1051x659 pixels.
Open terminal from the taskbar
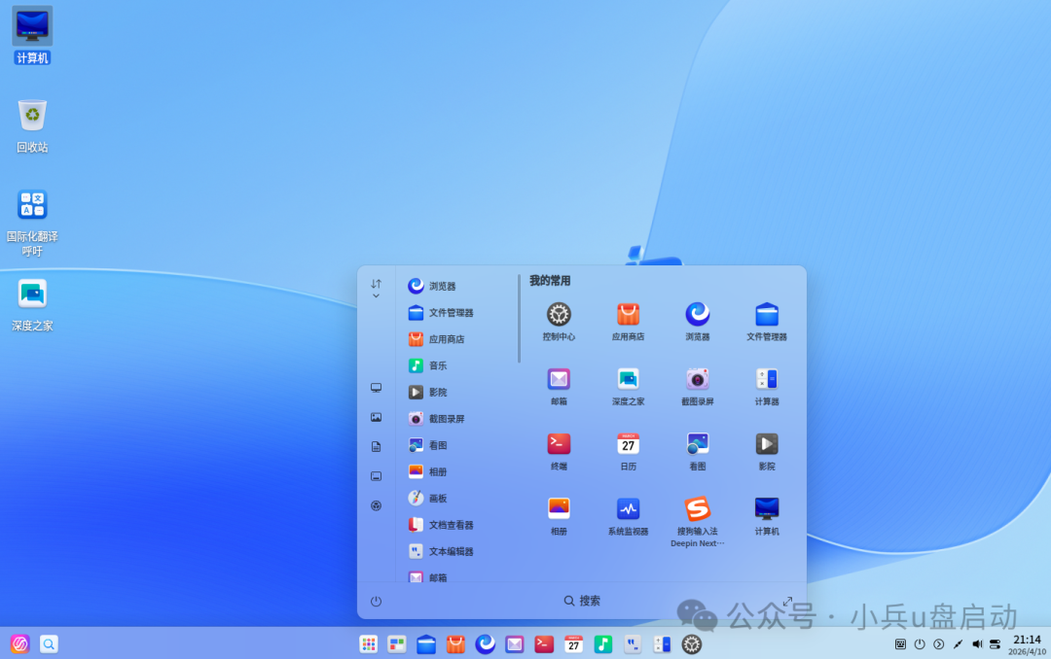[x=544, y=644]
